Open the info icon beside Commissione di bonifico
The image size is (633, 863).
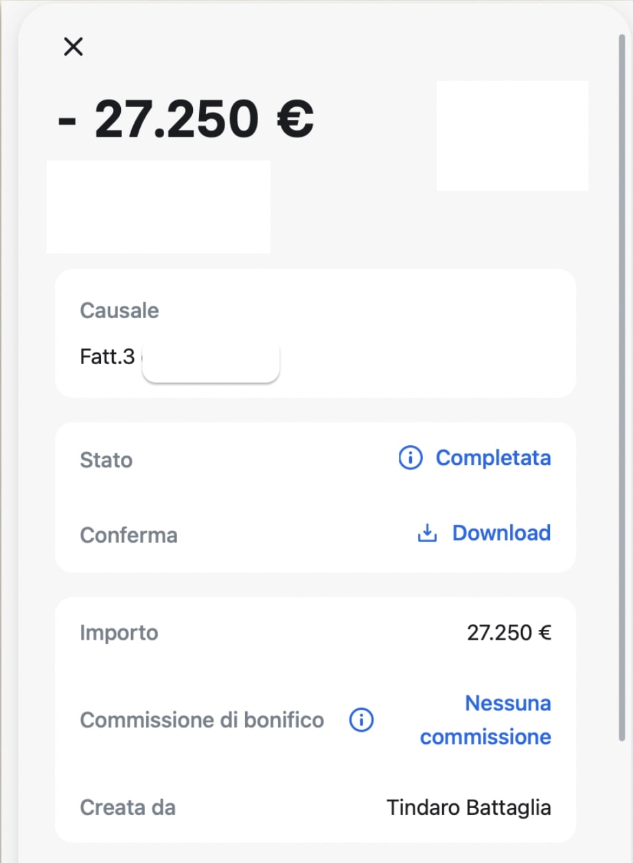[x=362, y=720]
